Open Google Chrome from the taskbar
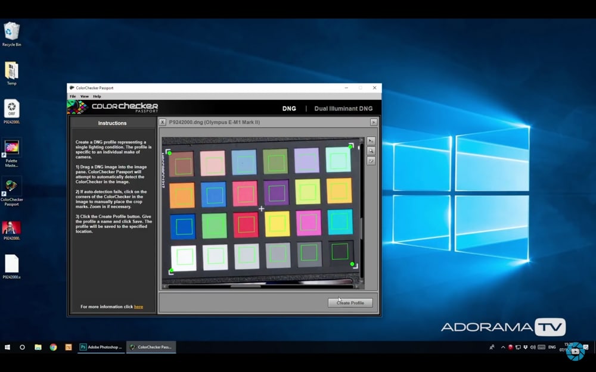The image size is (596, 372). pyautogui.click(x=53, y=347)
